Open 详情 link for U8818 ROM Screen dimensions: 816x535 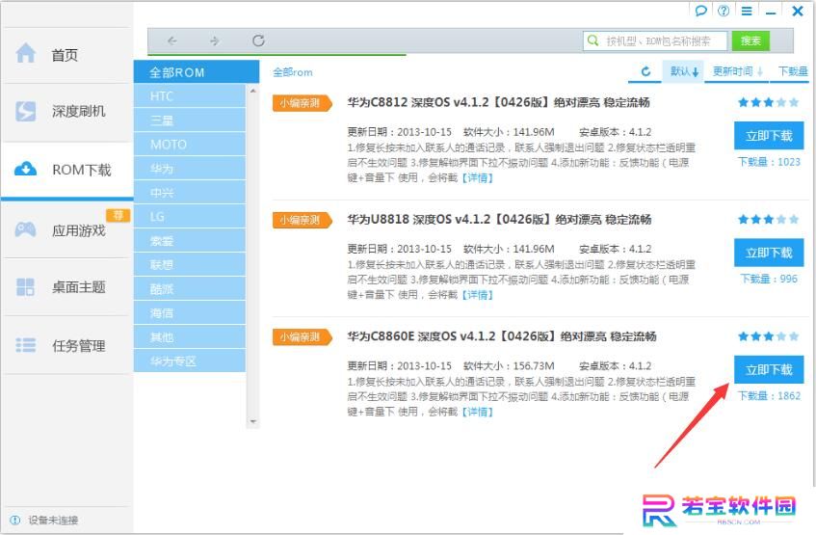(x=477, y=295)
